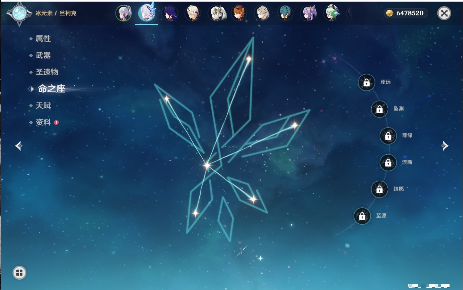Open the locked 罪缘 constellation node
The image size is (463, 290).
point(388,136)
